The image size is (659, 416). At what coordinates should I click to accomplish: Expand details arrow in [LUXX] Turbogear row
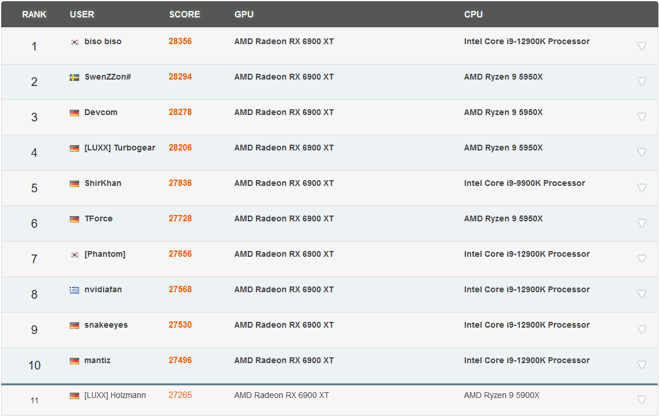point(642,152)
